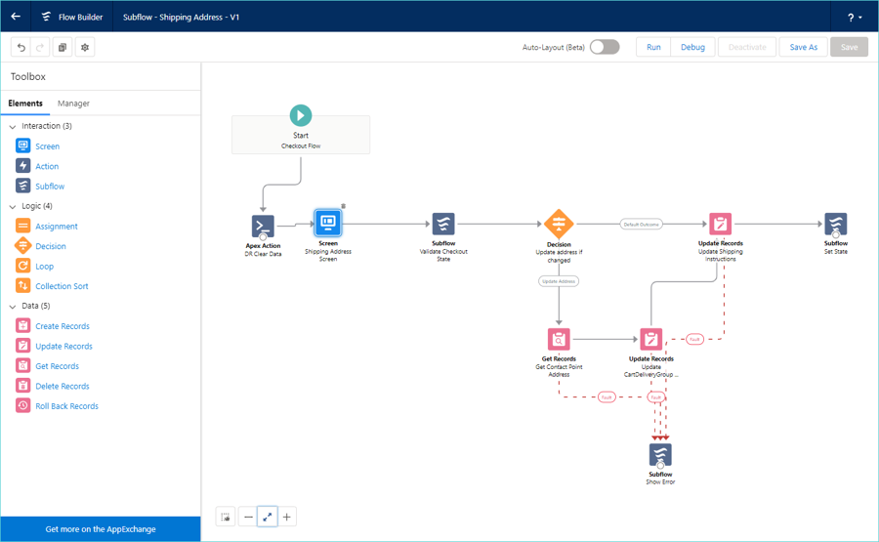Click the zoom in plus button
This screenshot has width=879, height=542.
point(286,517)
